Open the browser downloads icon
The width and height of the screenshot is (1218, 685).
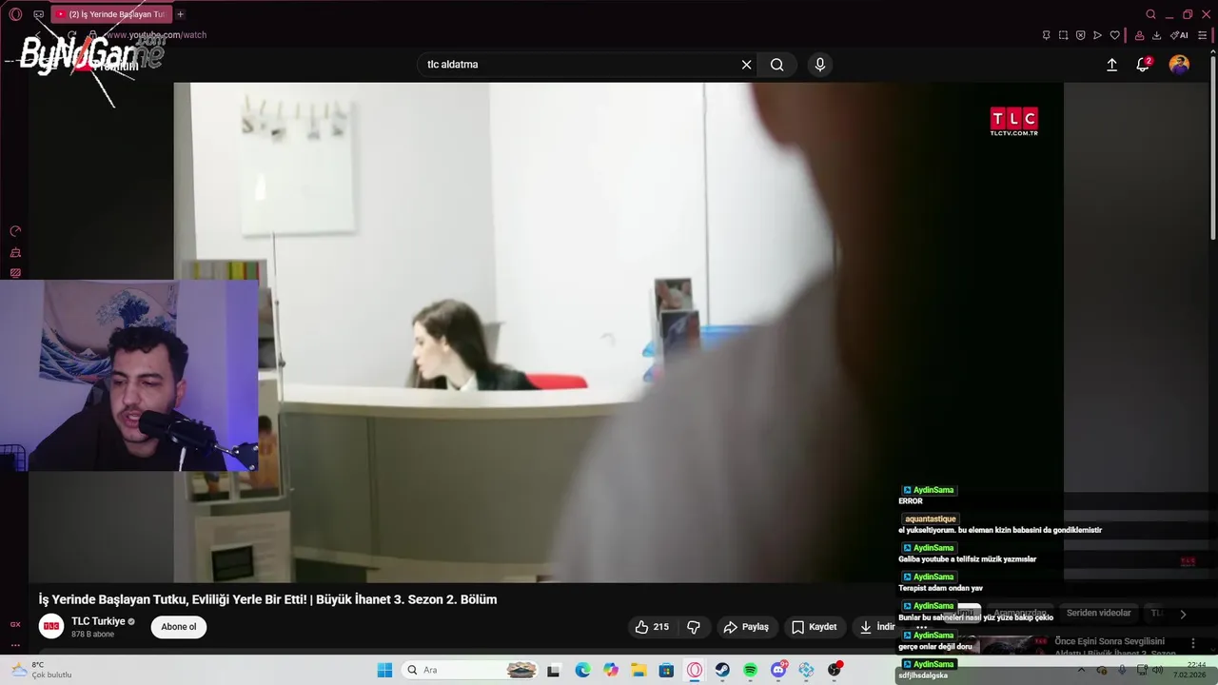tap(1156, 35)
